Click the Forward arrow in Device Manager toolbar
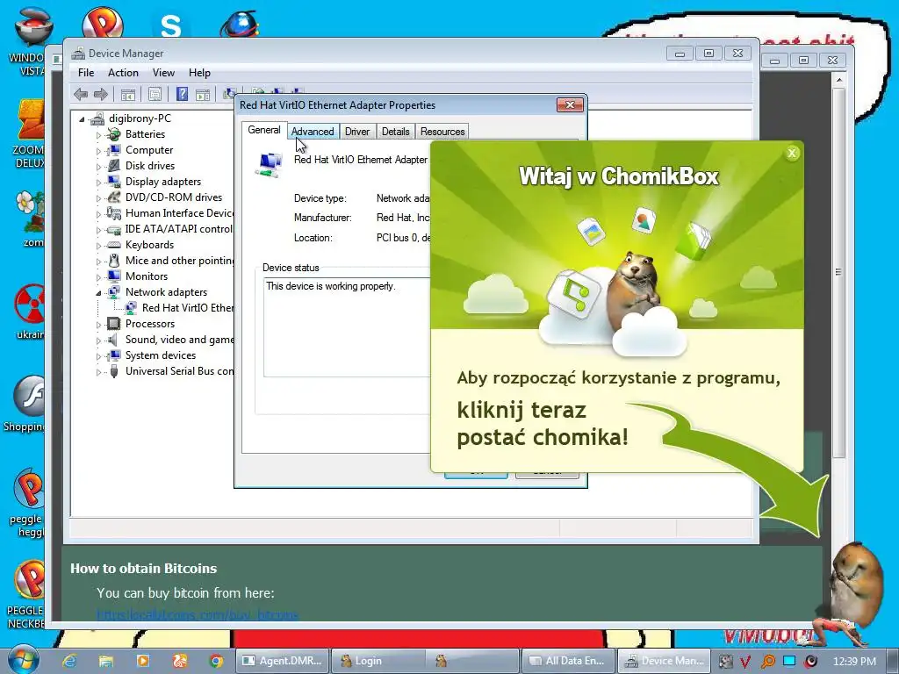The image size is (899, 674). pos(101,94)
